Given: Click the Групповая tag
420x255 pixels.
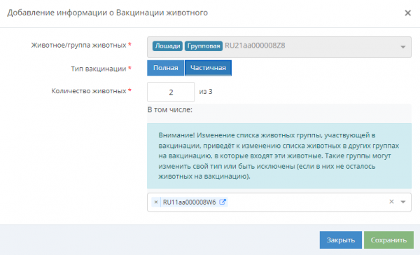Looking at the screenshot, I should tap(204, 46).
